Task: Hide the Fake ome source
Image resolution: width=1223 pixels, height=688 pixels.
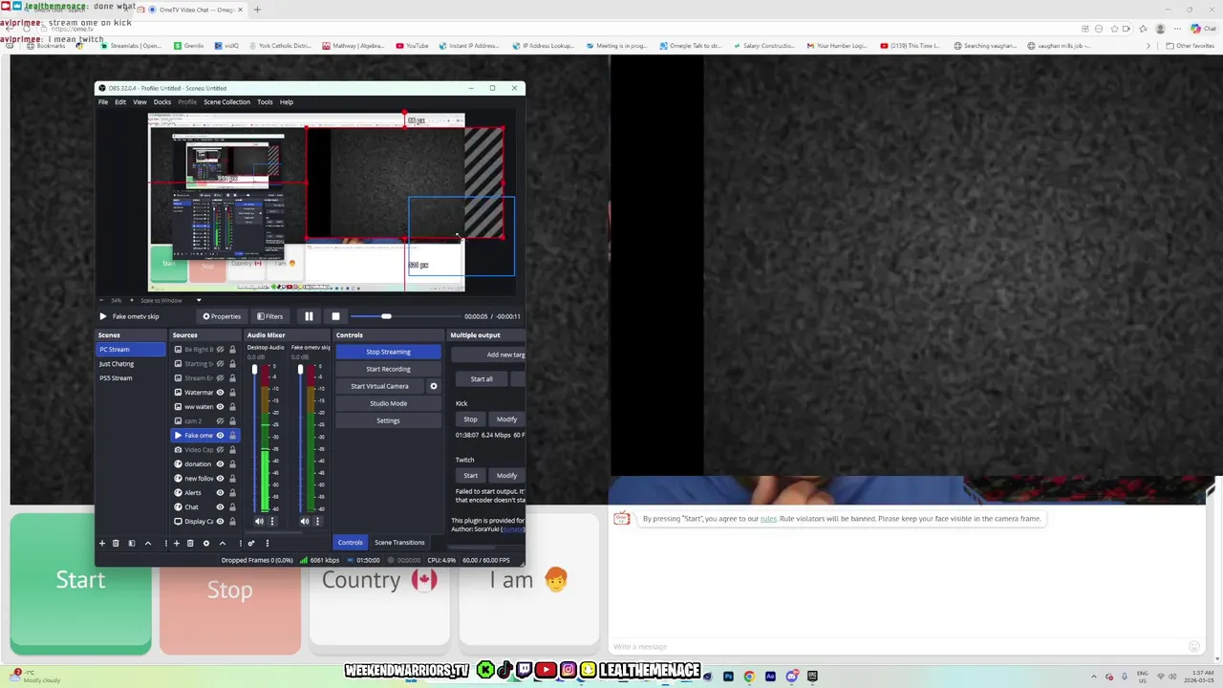Action: point(220,436)
